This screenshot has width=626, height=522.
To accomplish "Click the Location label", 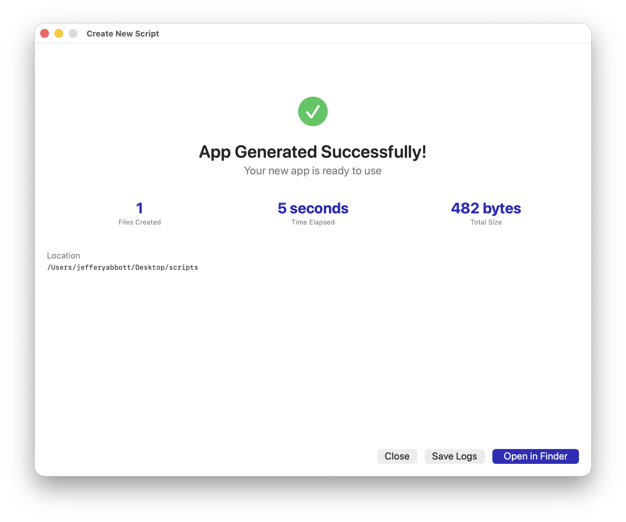I will click(x=63, y=255).
